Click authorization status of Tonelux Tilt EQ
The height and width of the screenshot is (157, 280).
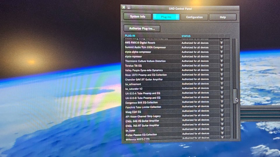tap(195, 65)
